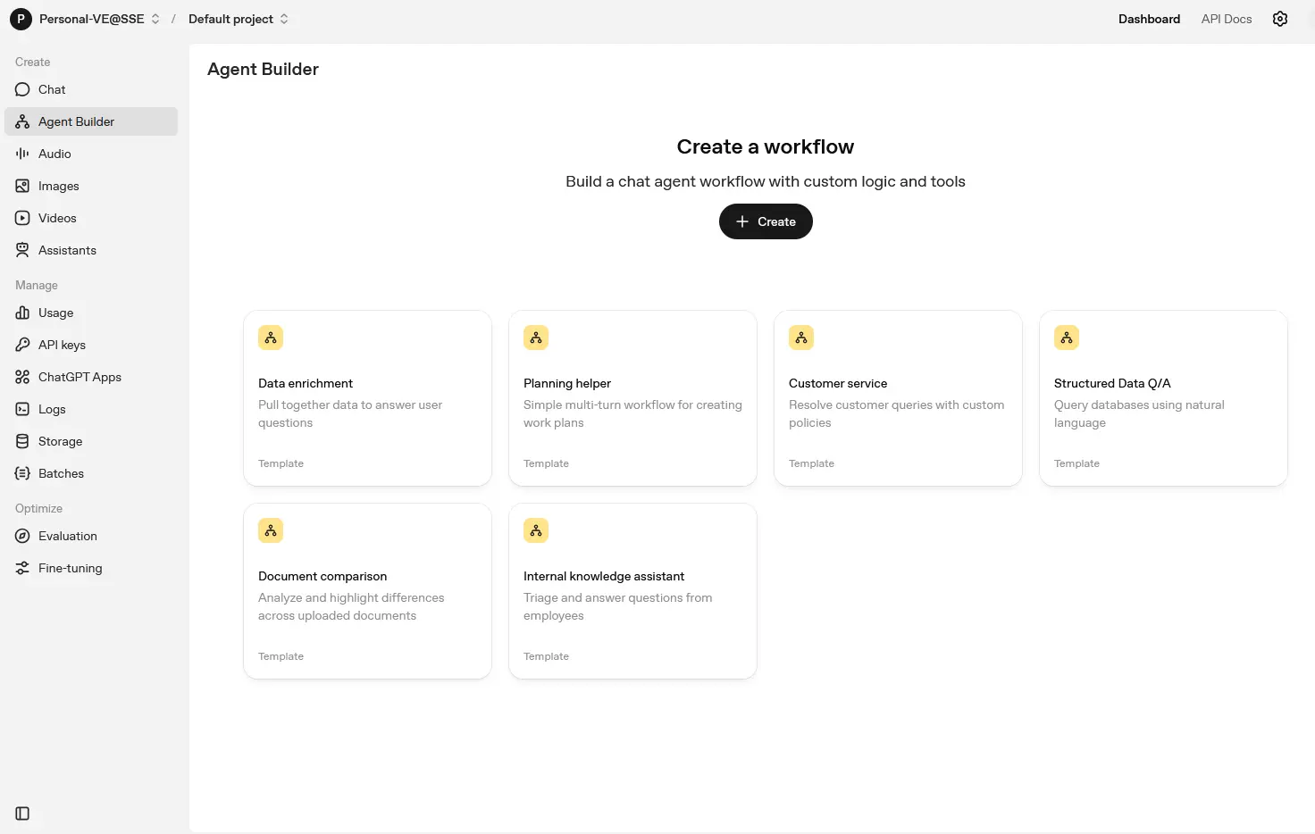Screen dimensions: 1315x834
Task: Open Storage using the database icon
Action: 22,441
